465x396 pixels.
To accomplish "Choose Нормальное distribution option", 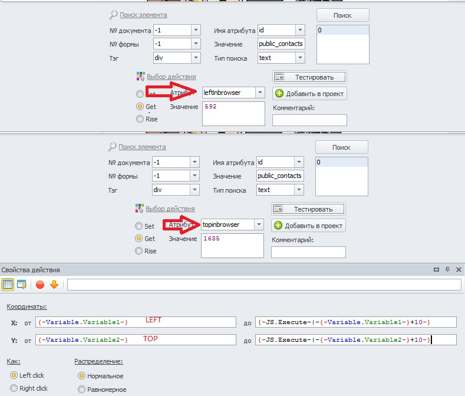I will coord(81,376).
